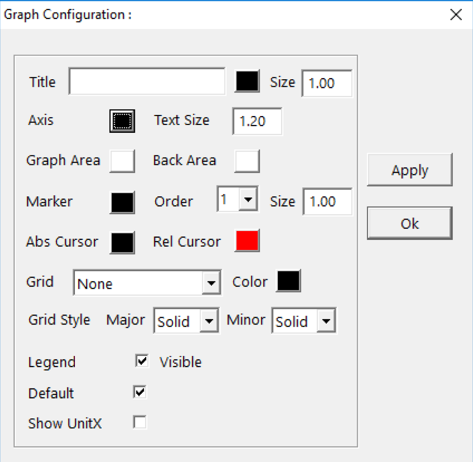Open the Major grid style dropdown
Viewport: 473px width, 462px height.
click(x=209, y=321)
